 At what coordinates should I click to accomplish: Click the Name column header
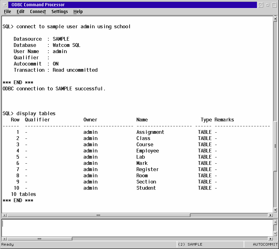[142, 120]
